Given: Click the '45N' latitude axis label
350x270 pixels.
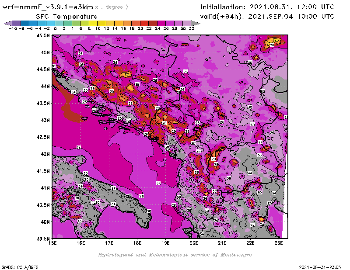Looking at the screenshot, I should [45, 52].
